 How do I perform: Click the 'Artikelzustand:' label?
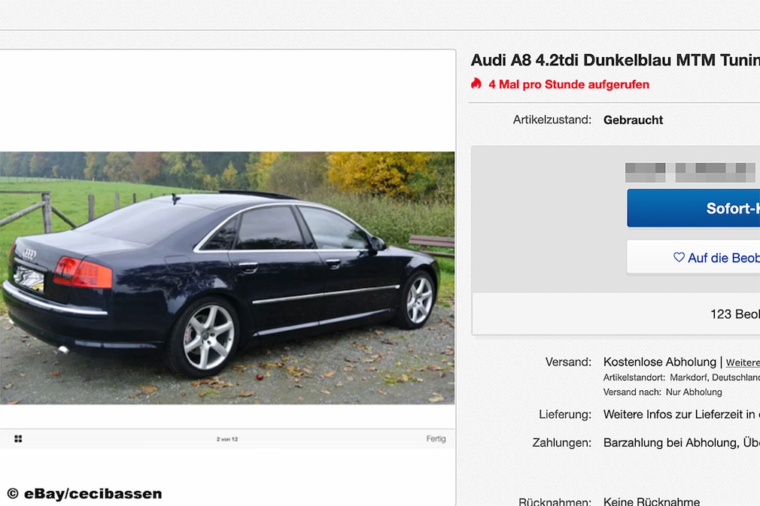(x=552, y=120)
